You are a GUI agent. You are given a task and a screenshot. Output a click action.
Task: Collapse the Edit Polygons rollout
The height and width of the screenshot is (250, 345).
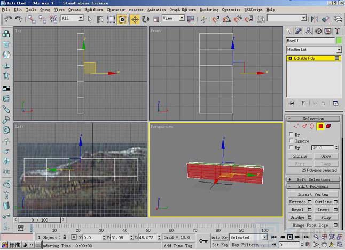pyautogui.click(x=313, y=186)
